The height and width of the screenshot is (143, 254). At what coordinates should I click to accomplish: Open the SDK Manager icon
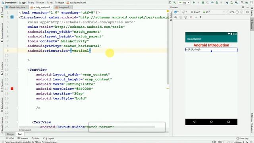tap(237, 3)
